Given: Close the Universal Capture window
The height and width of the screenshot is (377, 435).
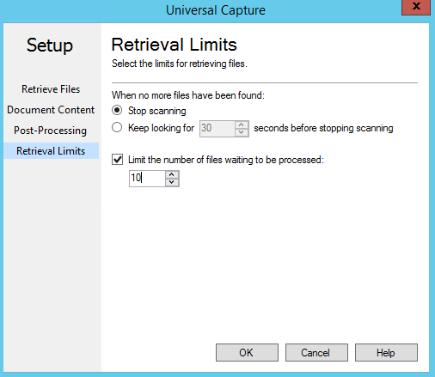Looking at the screenshot, I should pos(416,7).
